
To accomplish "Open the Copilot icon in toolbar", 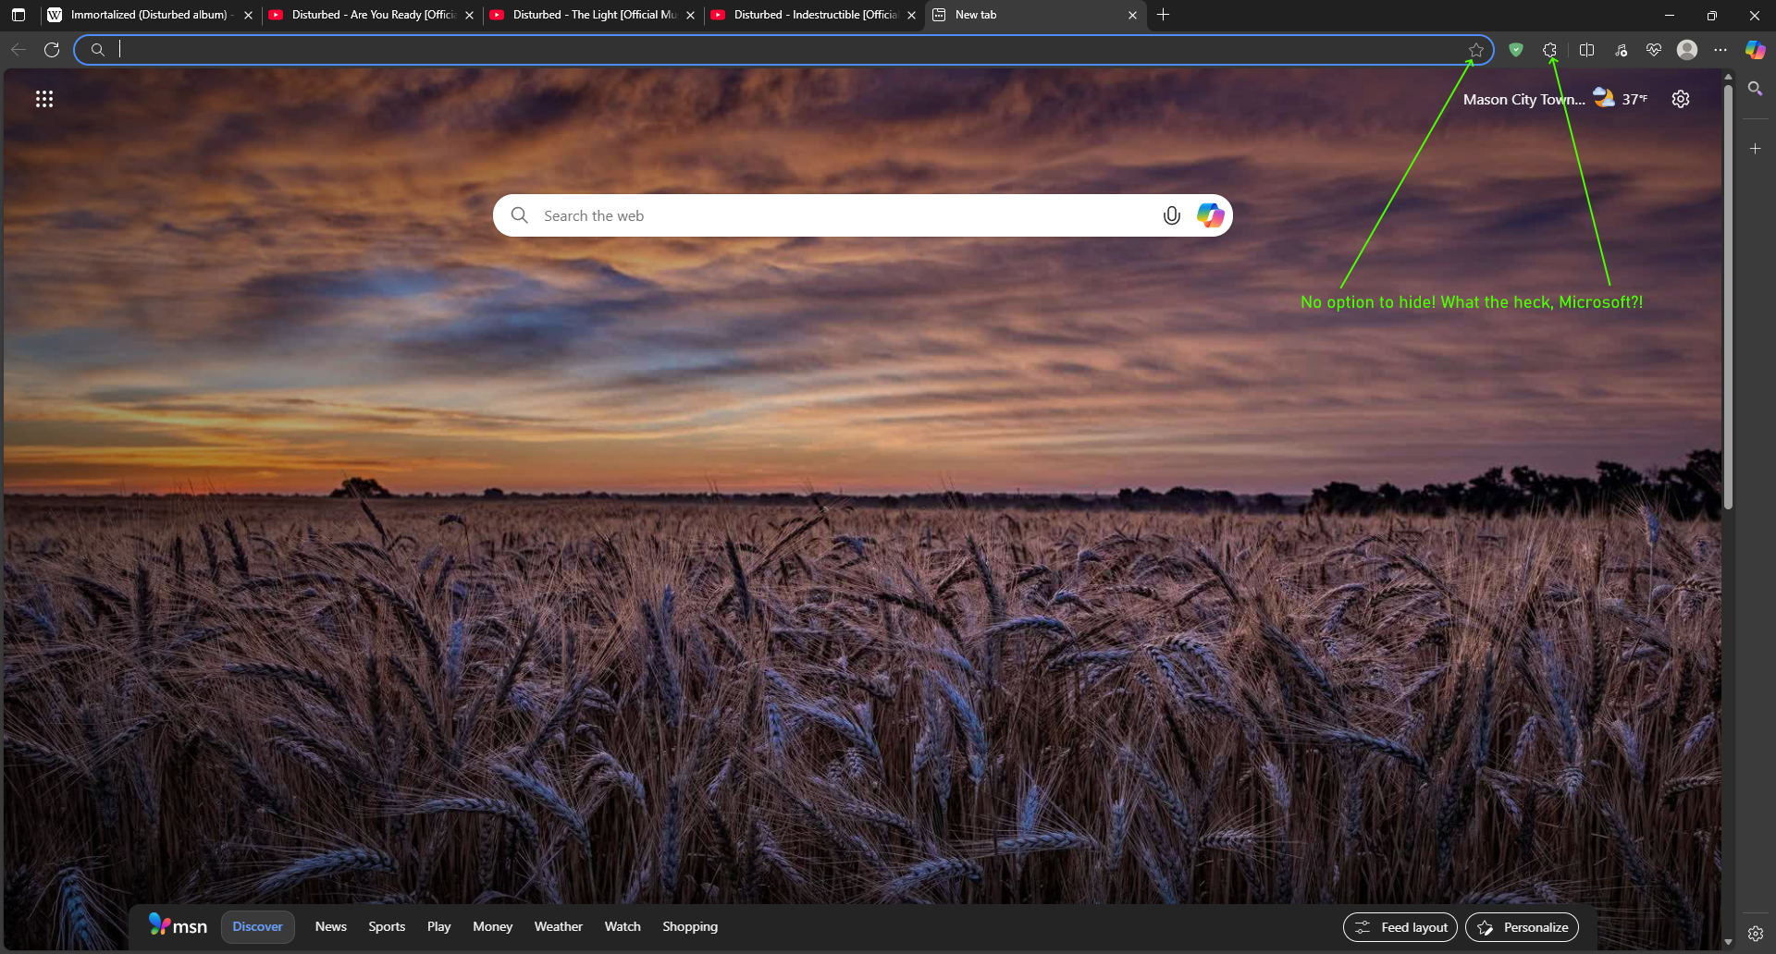I will tap(1755, 50).
